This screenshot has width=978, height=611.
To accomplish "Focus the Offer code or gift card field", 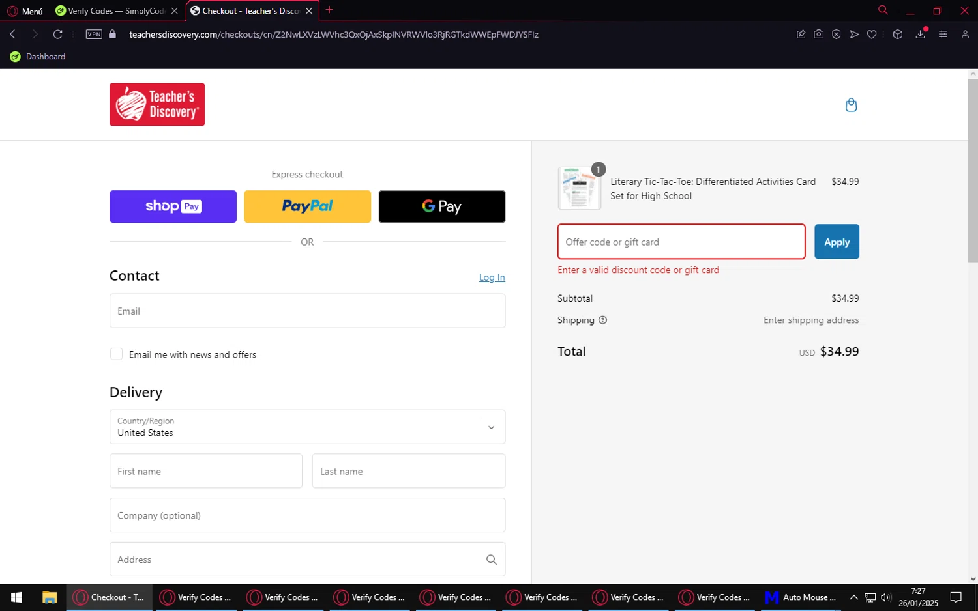I will pos(681,242).
